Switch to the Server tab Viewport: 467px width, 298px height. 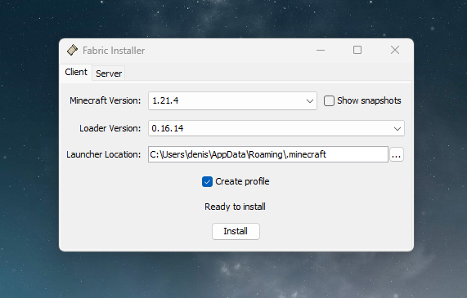[x=109, y=73]
